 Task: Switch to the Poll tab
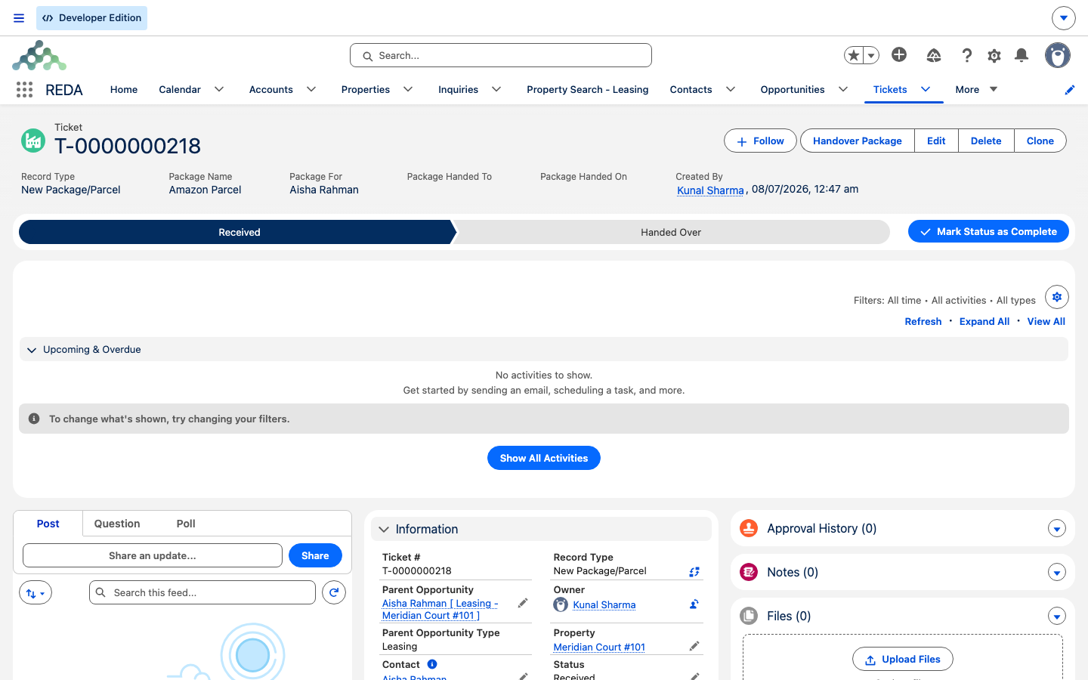(186, 524)
